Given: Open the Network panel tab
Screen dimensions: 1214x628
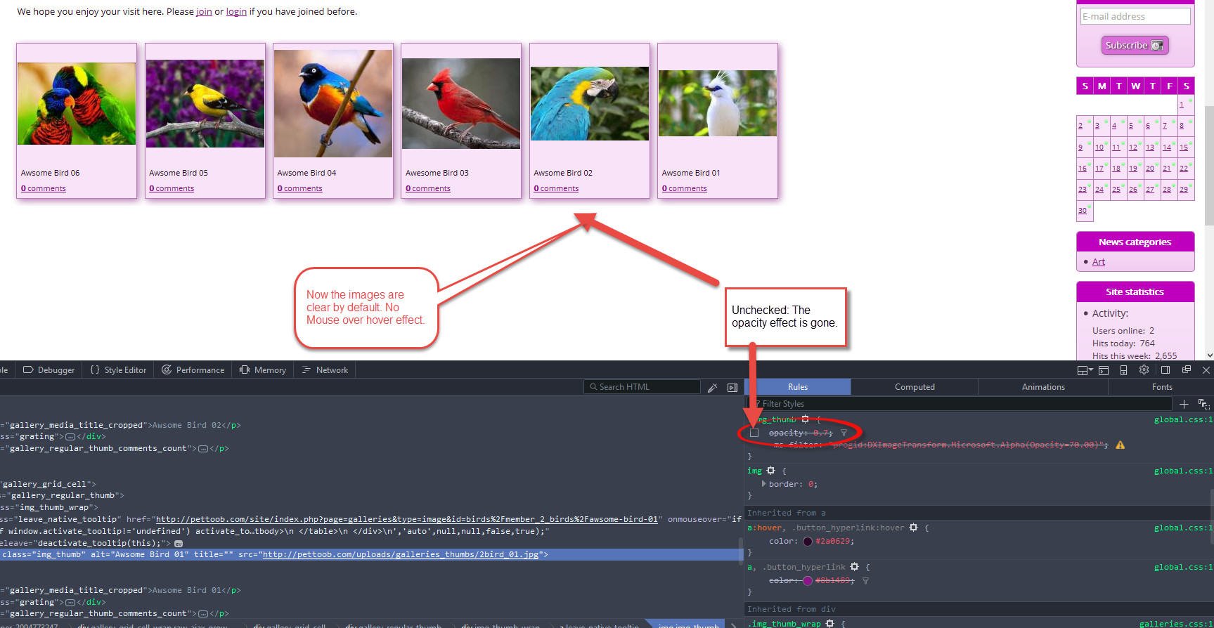Looking at the screenshot, I should point(325,370).
